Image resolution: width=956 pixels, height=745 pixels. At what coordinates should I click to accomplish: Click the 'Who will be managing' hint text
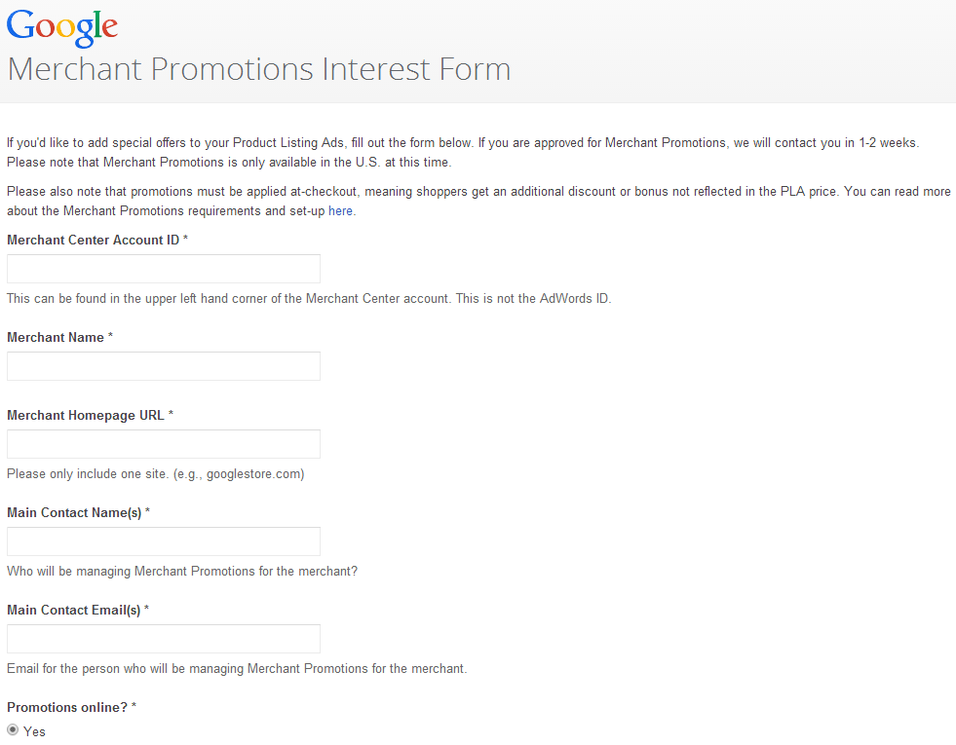coord(182,572)
